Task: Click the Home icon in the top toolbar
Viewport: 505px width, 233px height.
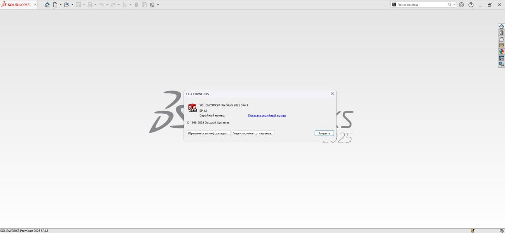Action: click(47, 5)
